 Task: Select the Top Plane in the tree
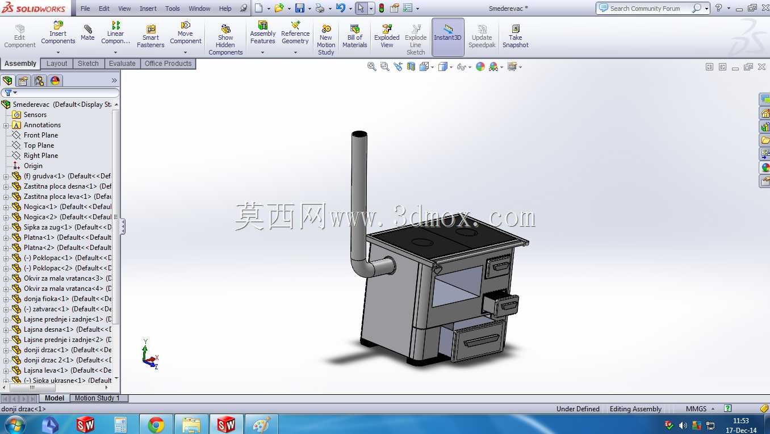pyautogui.click(x=39, y=145)
